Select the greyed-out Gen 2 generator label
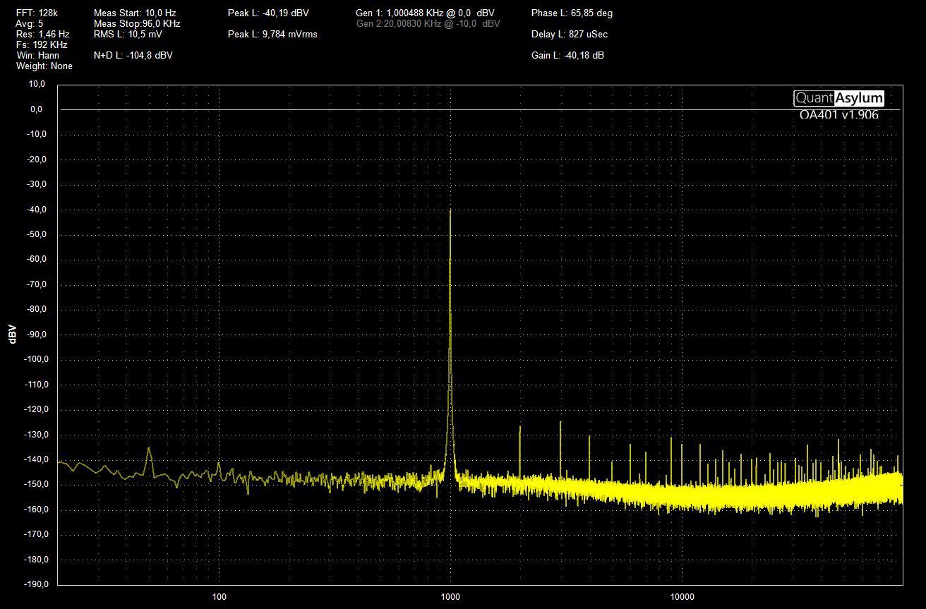 [428, 23]
